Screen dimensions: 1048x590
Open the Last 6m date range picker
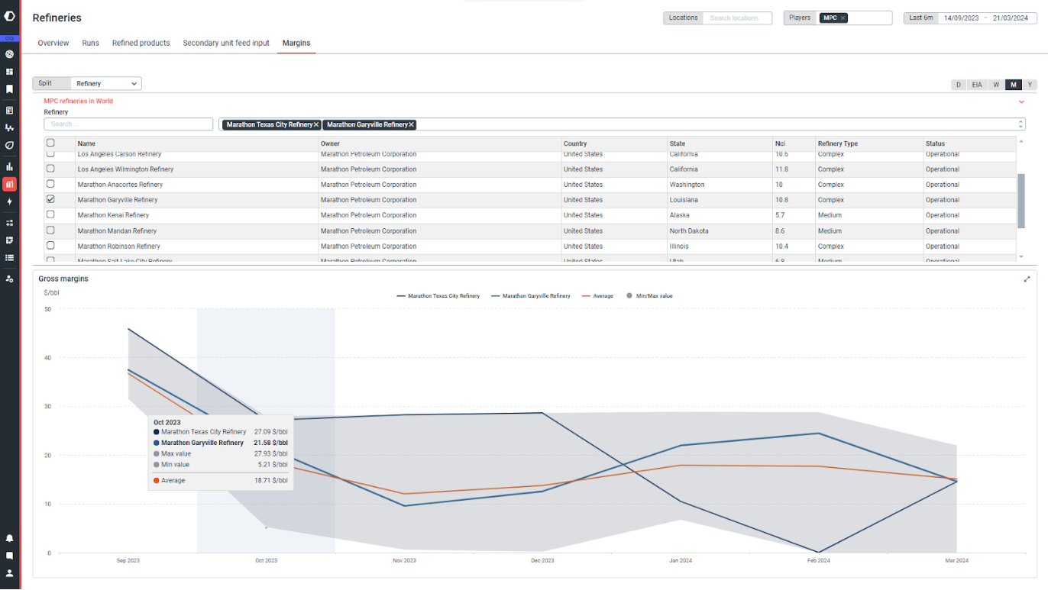[920, 17]
